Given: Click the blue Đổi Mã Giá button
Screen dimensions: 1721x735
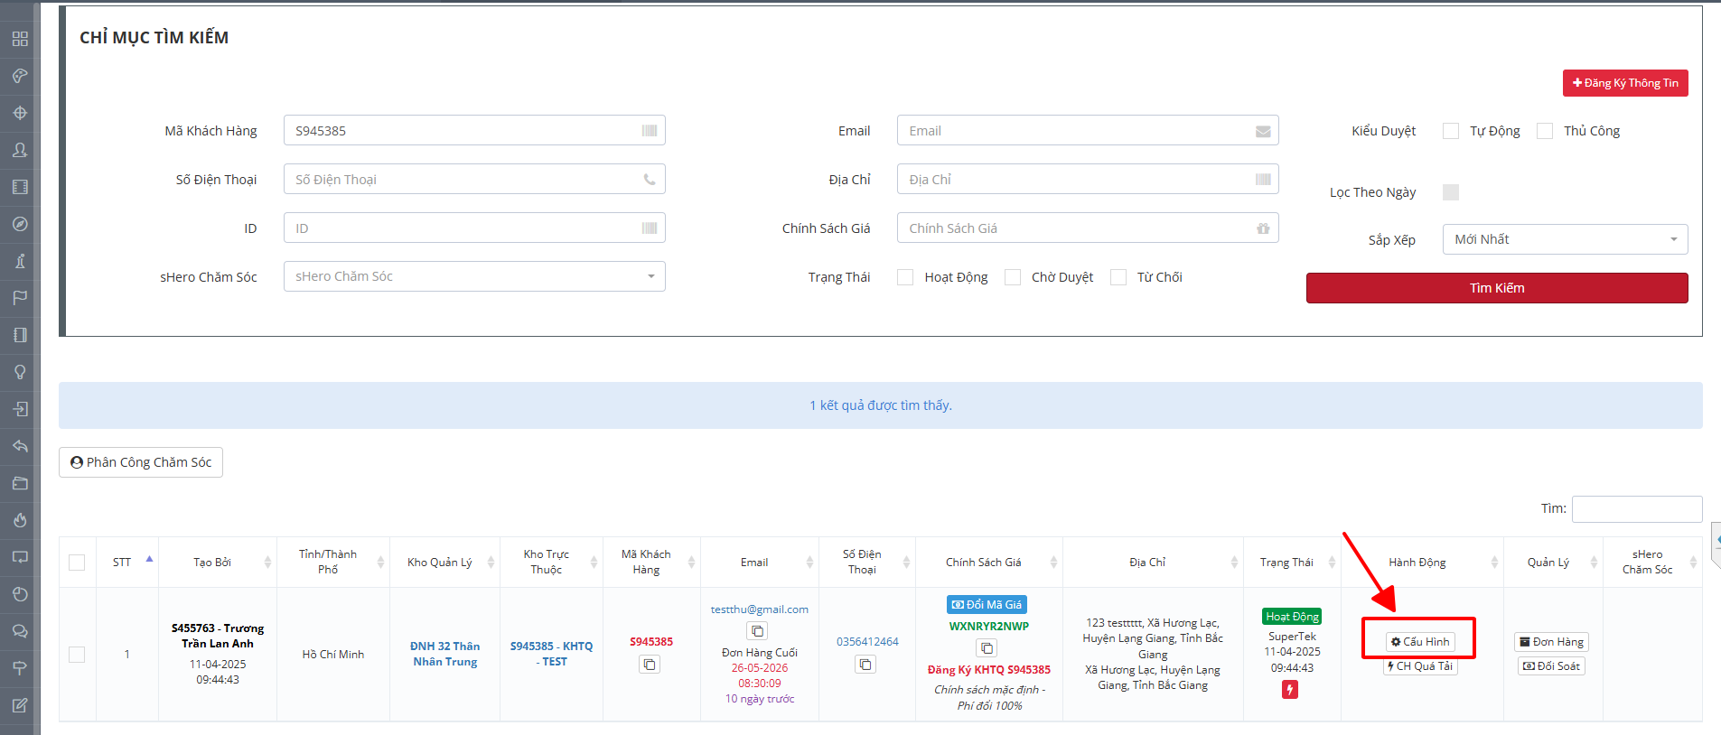Looking at the screenshot, I should click(987, 605).
